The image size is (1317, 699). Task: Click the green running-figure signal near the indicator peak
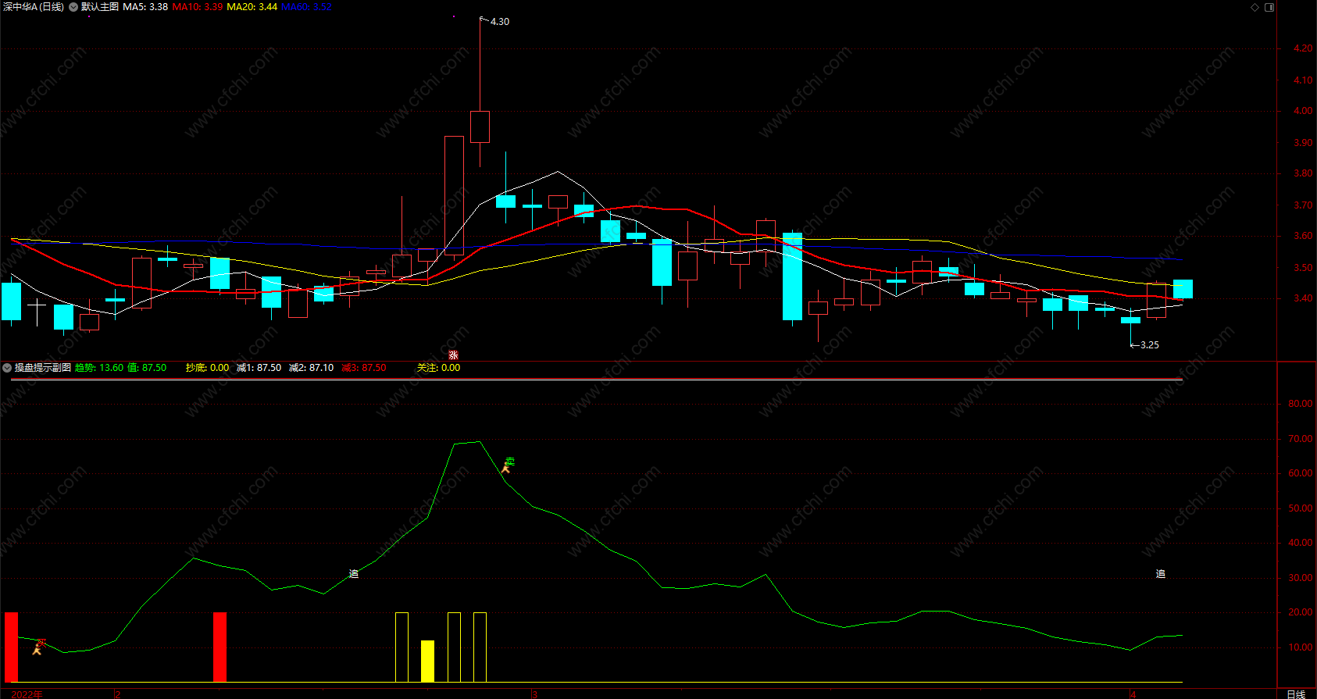click(x=507, y=465)
